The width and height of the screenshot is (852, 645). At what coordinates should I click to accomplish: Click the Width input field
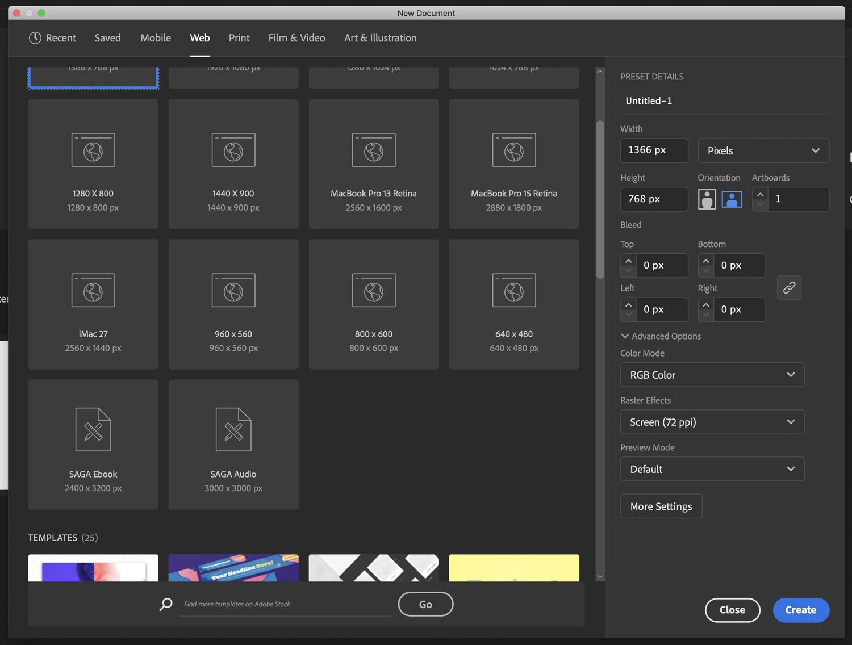tap(654, 150)
